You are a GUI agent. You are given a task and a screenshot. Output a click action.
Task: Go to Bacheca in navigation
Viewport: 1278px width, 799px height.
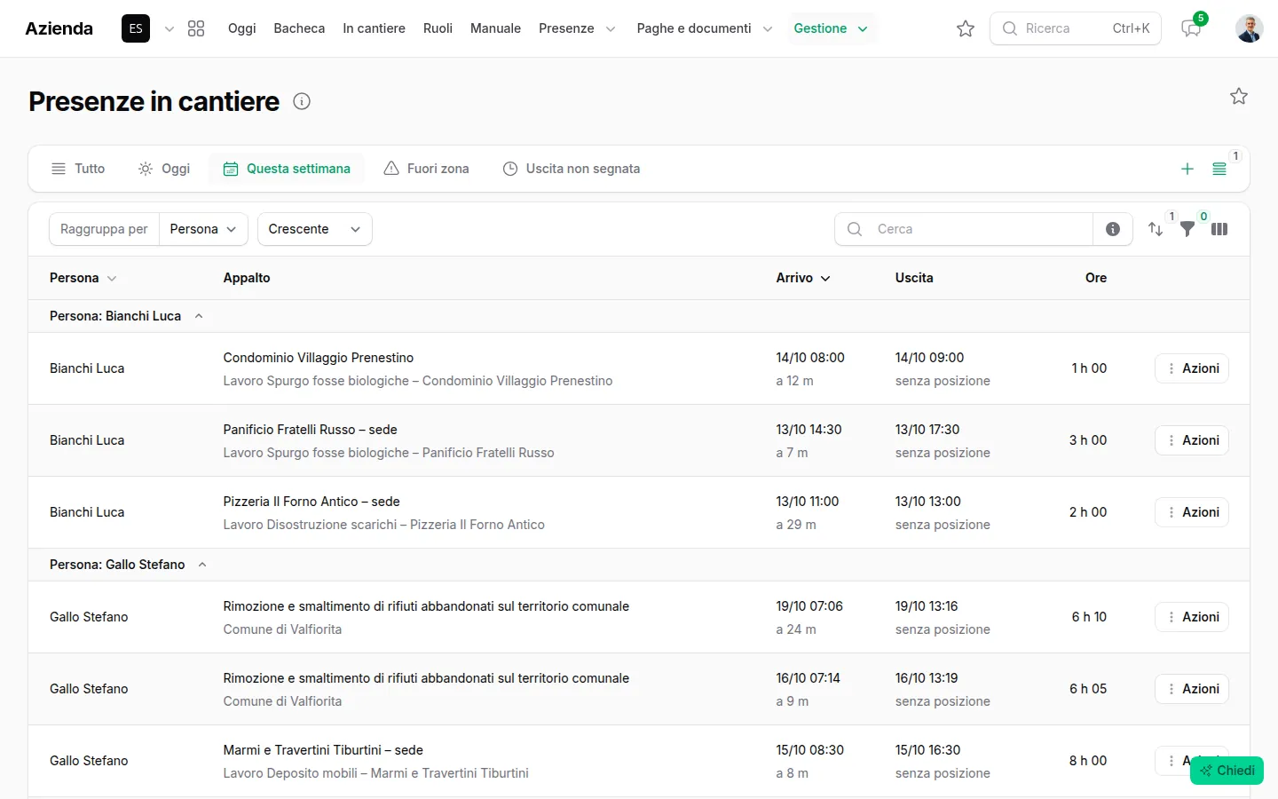click(x=299, y=28)
